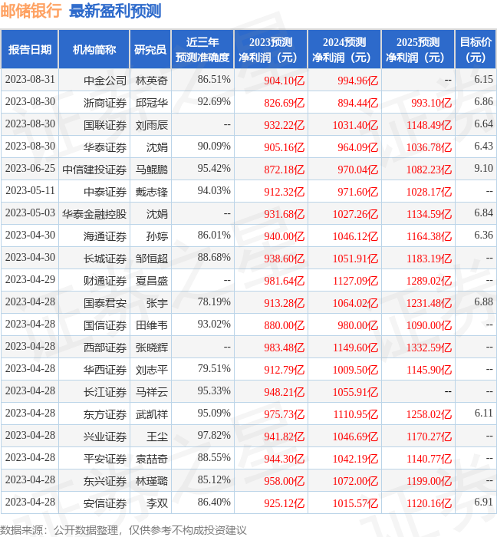Click institution name 国联证券
The image size is (497, 537).
tap(105, 125)
